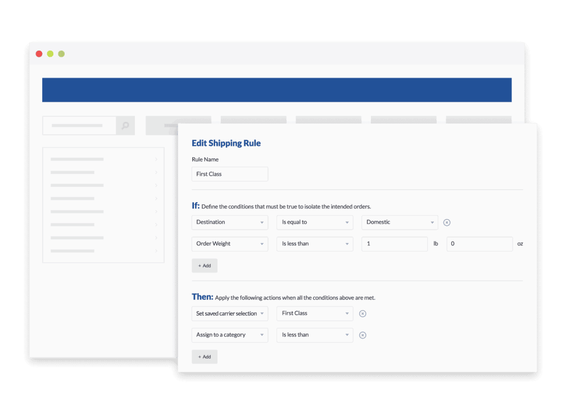Click the search box in background window
Image resolution: width=562 pixels, height=401 pixels.
tap(79, 126)
